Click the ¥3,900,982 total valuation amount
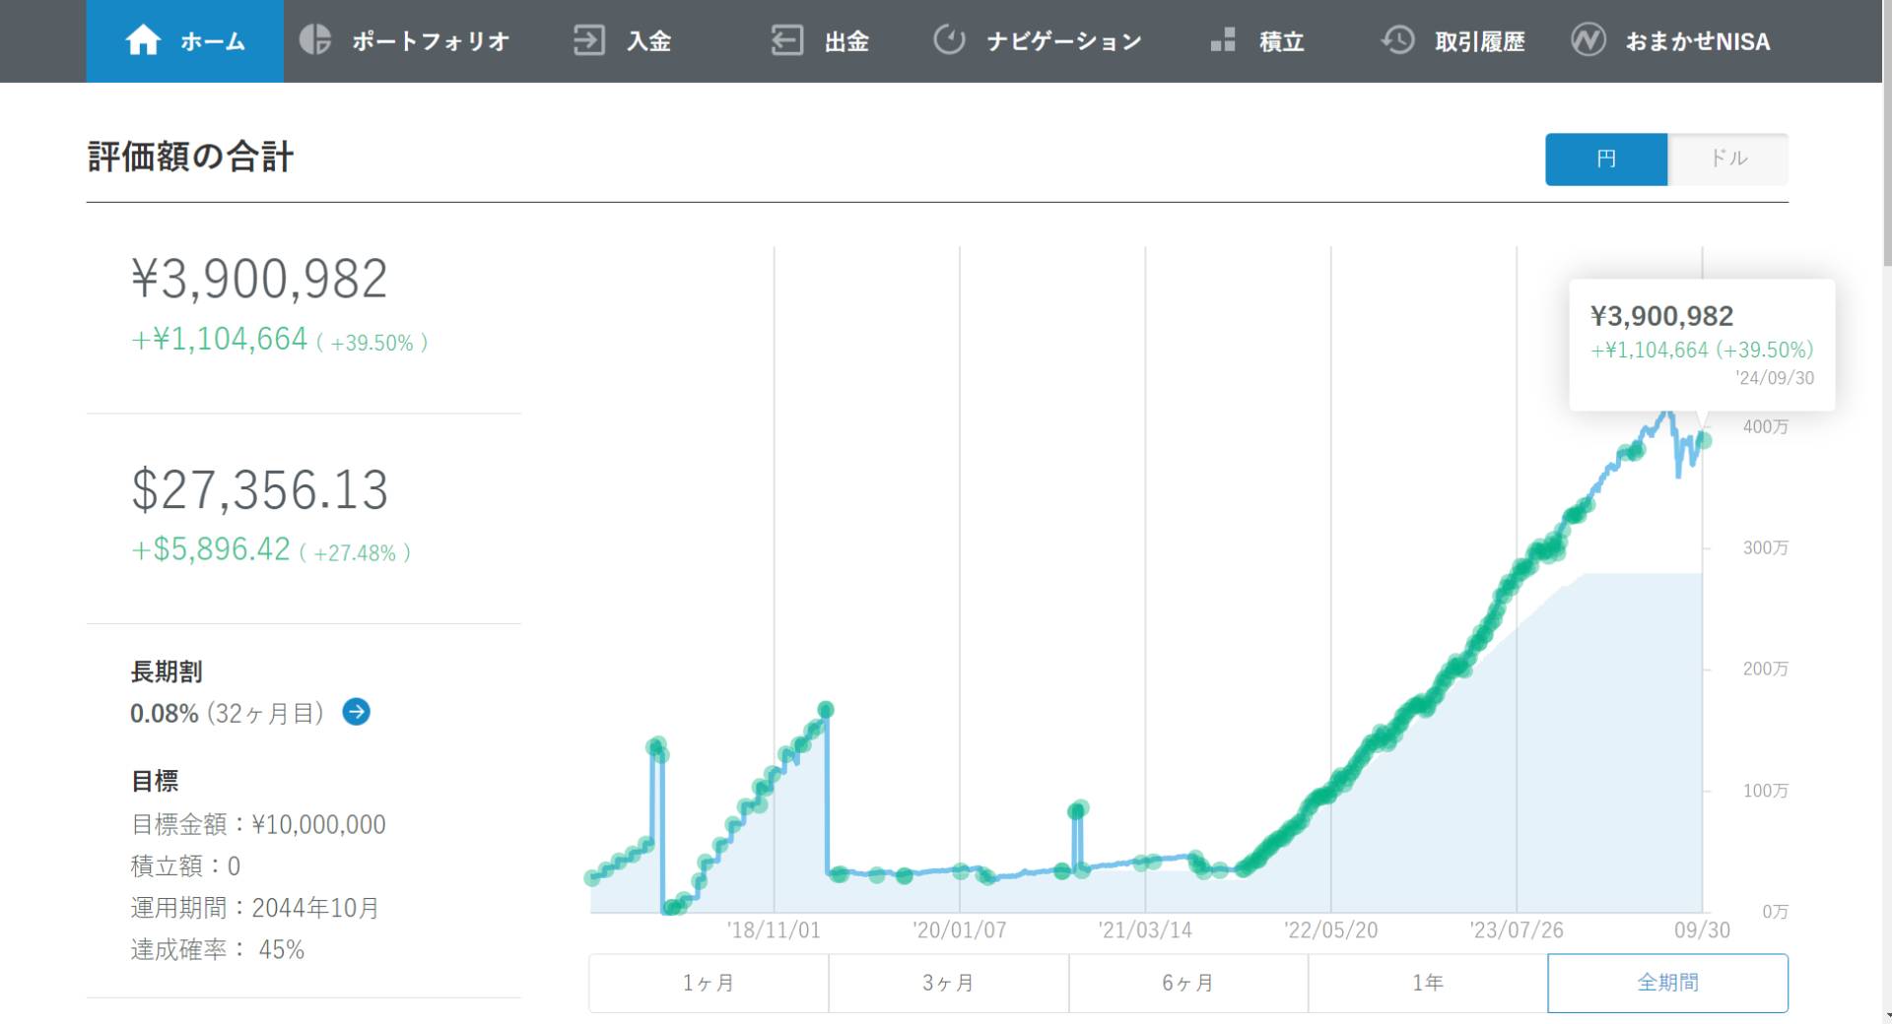Screen dimensions: 1892x1024 [x=259, y=279]
